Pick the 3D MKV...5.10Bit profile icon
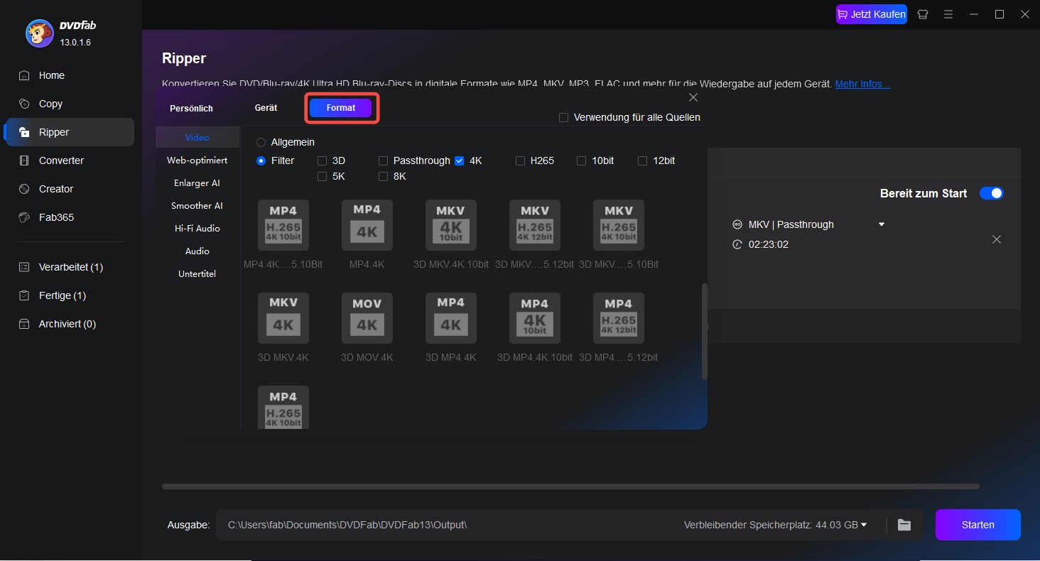Viewport: 1040px width, 561px height. 619,225
